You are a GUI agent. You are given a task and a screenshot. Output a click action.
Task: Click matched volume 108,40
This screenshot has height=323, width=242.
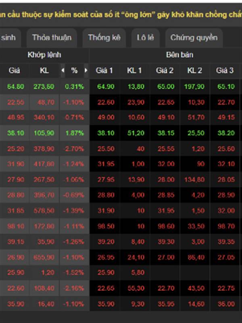[44, 288]
